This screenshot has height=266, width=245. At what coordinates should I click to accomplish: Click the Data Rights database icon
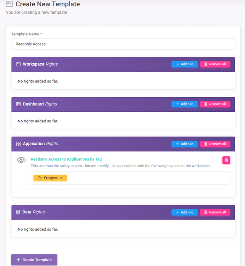click(x=18, y=212)
